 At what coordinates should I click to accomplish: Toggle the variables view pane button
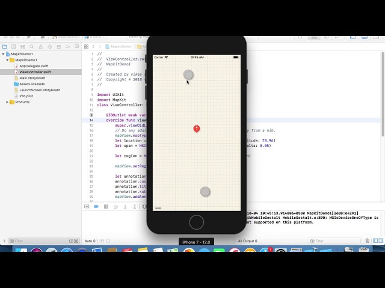375,241
